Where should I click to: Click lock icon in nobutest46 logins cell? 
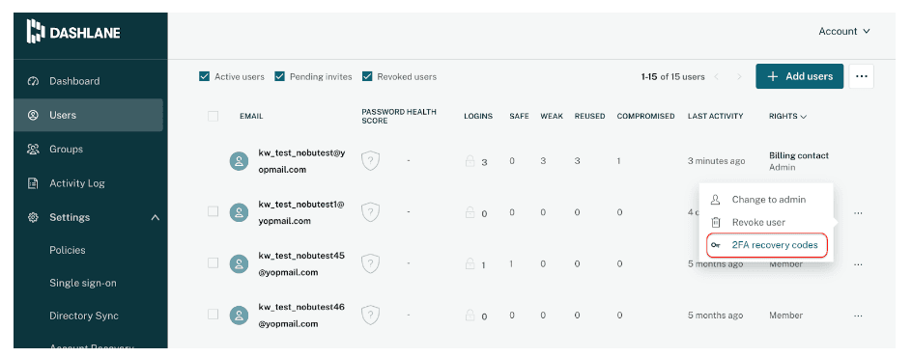coord(470,316)
